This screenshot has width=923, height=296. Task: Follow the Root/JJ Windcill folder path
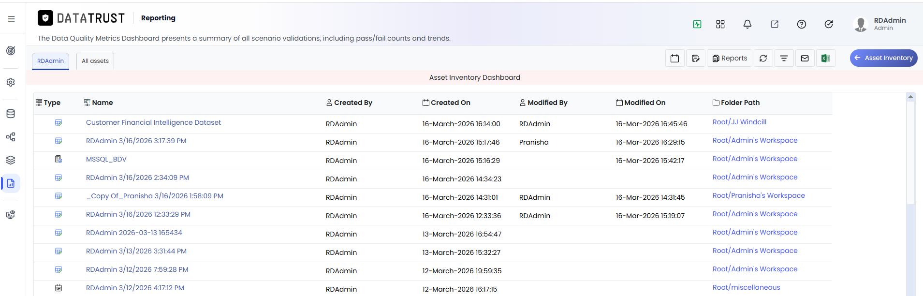[739, 122]
